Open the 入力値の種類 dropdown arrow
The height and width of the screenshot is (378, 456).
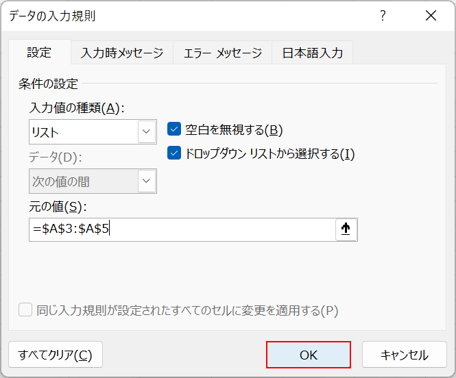[146, 131]
